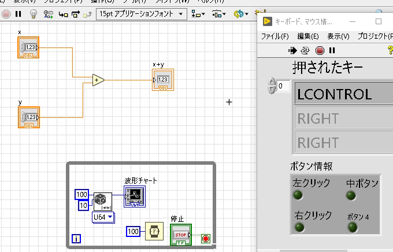Click the LCONTROL array element

(344, 94)
